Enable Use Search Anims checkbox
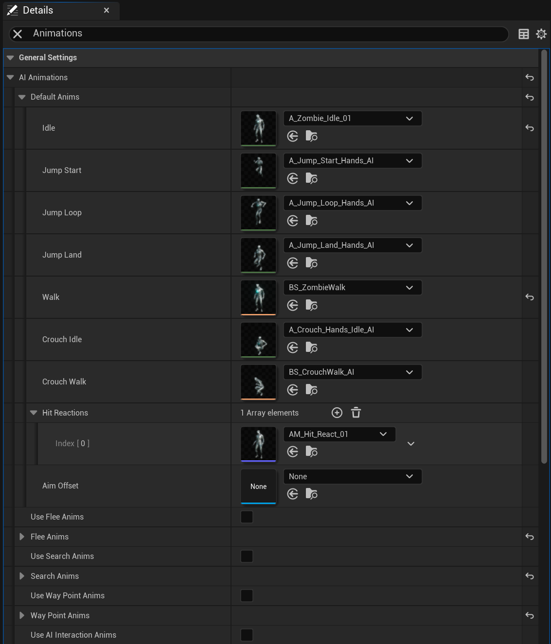This screenshot has height=644, width=551. (x=247, y=557)
